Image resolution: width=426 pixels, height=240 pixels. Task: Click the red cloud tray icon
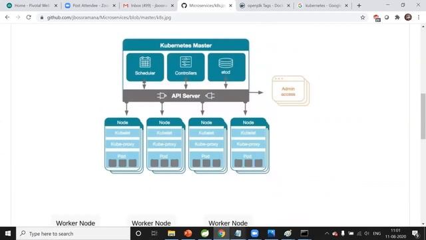[x=335, y=233]
